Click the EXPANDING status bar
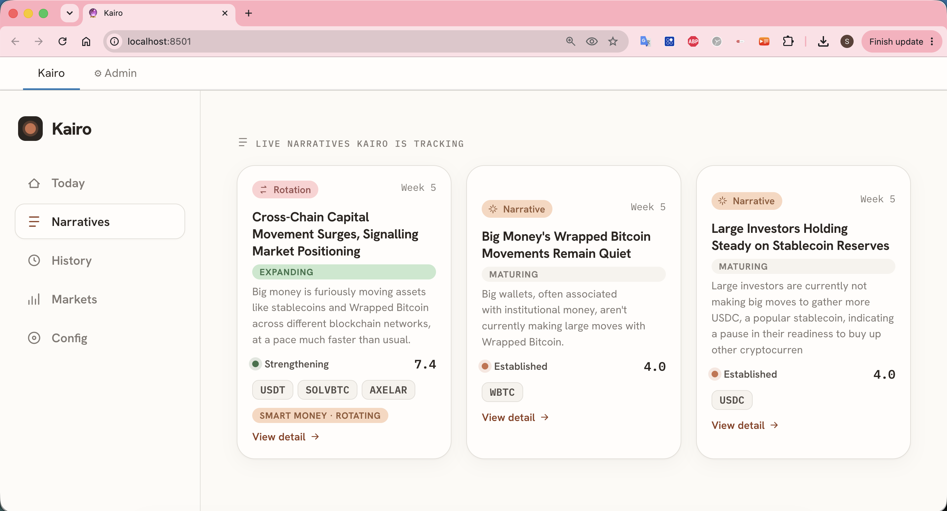Viewport: 947px width, 511px height. [x=344, y=272]
